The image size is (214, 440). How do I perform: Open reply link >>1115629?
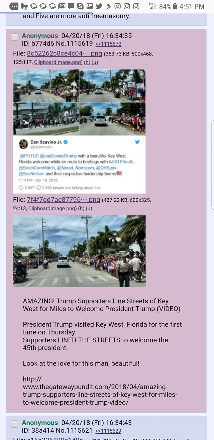[108, 431]
